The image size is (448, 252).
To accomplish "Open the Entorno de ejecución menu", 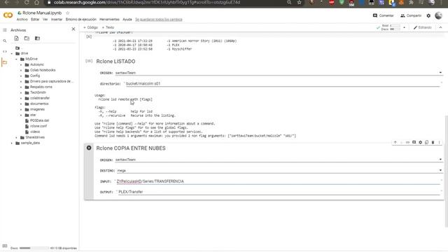I will click(x=81, y=20).
